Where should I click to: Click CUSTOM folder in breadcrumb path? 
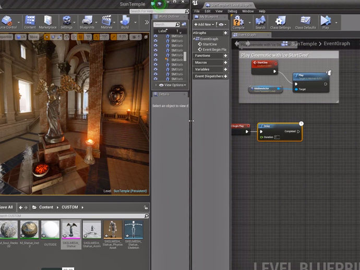coord(70,207)
